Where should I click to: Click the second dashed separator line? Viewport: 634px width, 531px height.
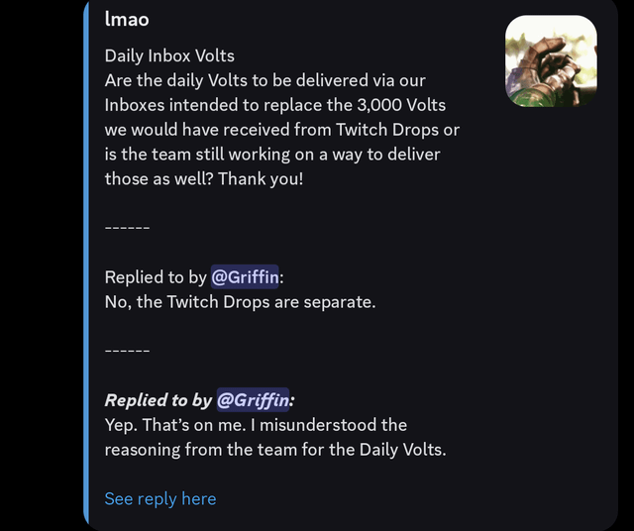[x=127, y=351]
